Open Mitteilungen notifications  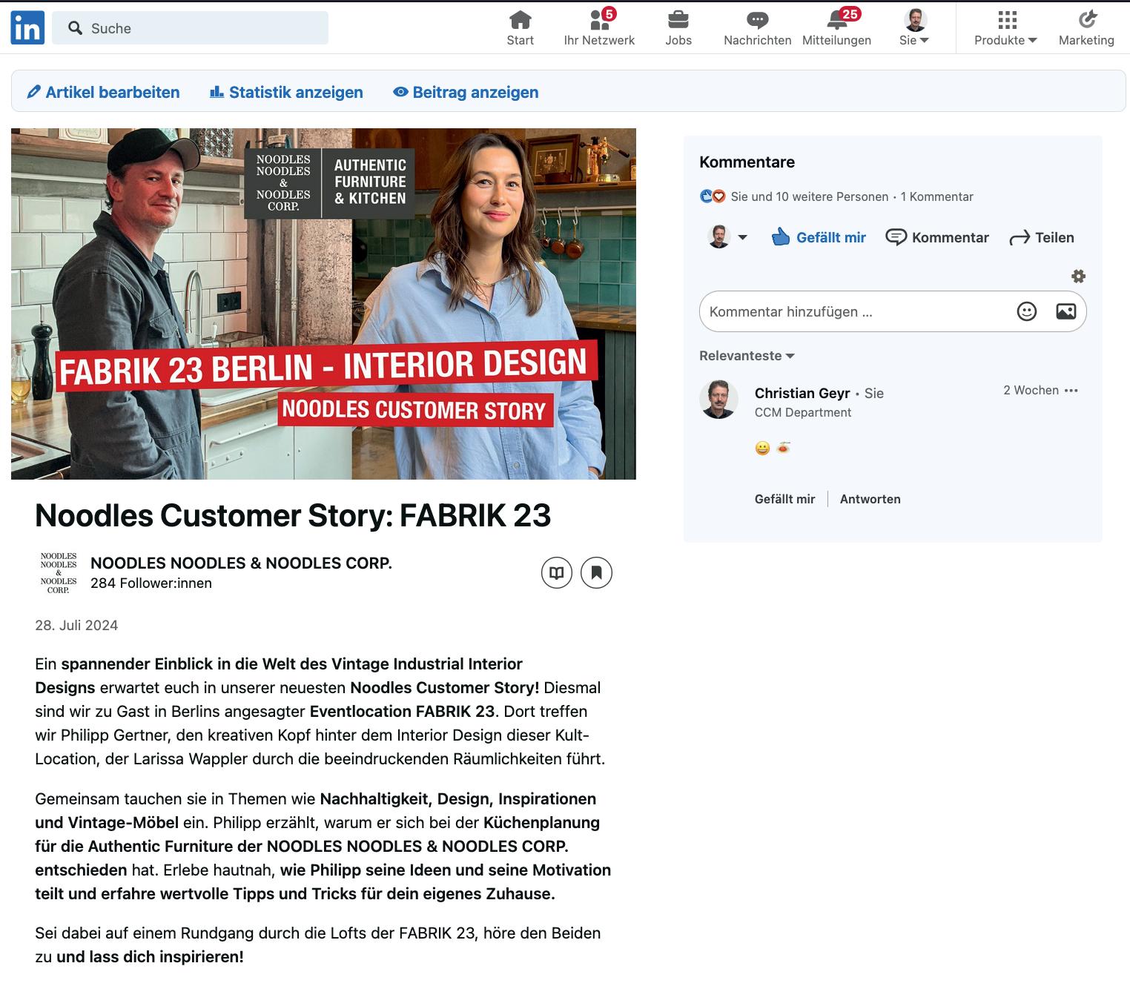836,28
